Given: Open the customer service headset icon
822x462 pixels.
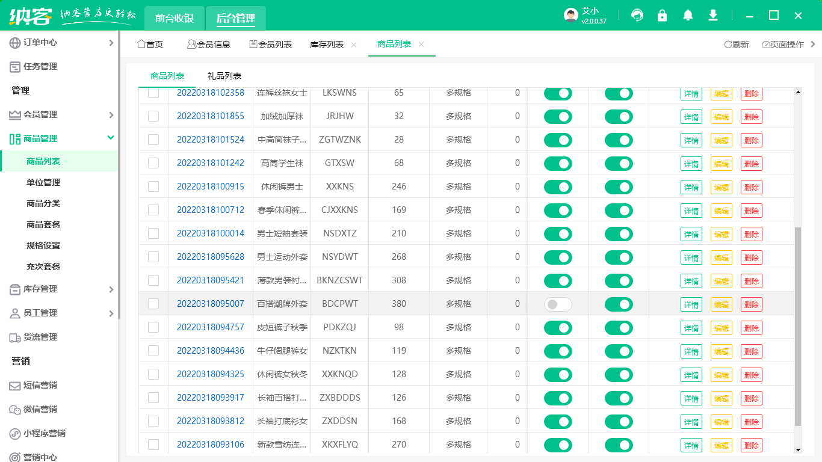Looking at the screenshot, I should click(x=637, y=15).
